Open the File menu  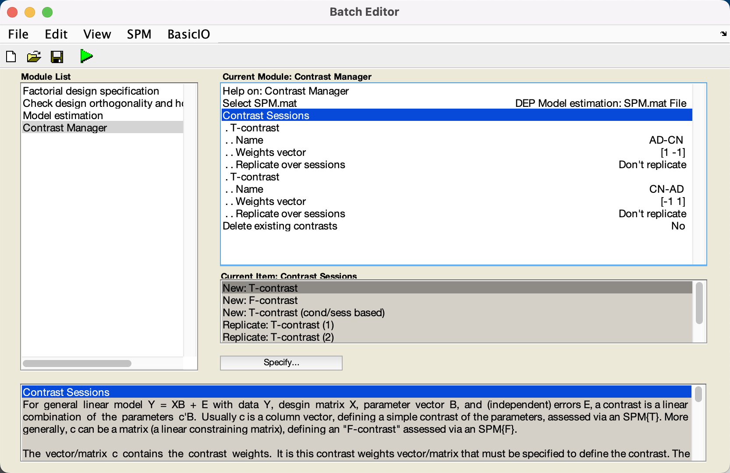pos(18,34)
